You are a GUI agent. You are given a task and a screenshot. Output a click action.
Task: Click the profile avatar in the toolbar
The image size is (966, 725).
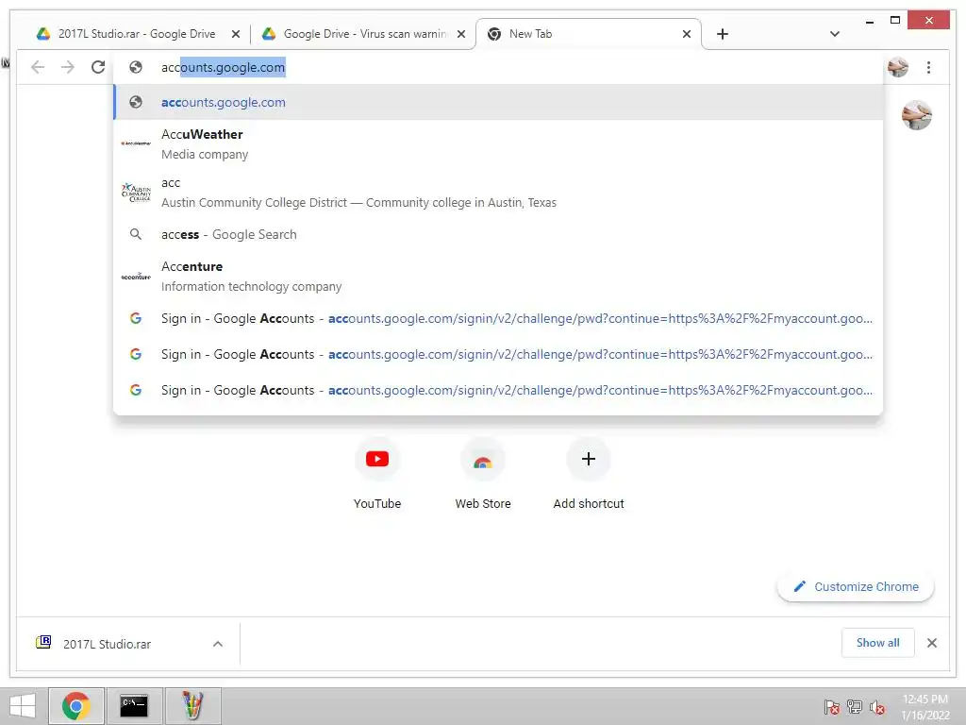click(898, 67)
